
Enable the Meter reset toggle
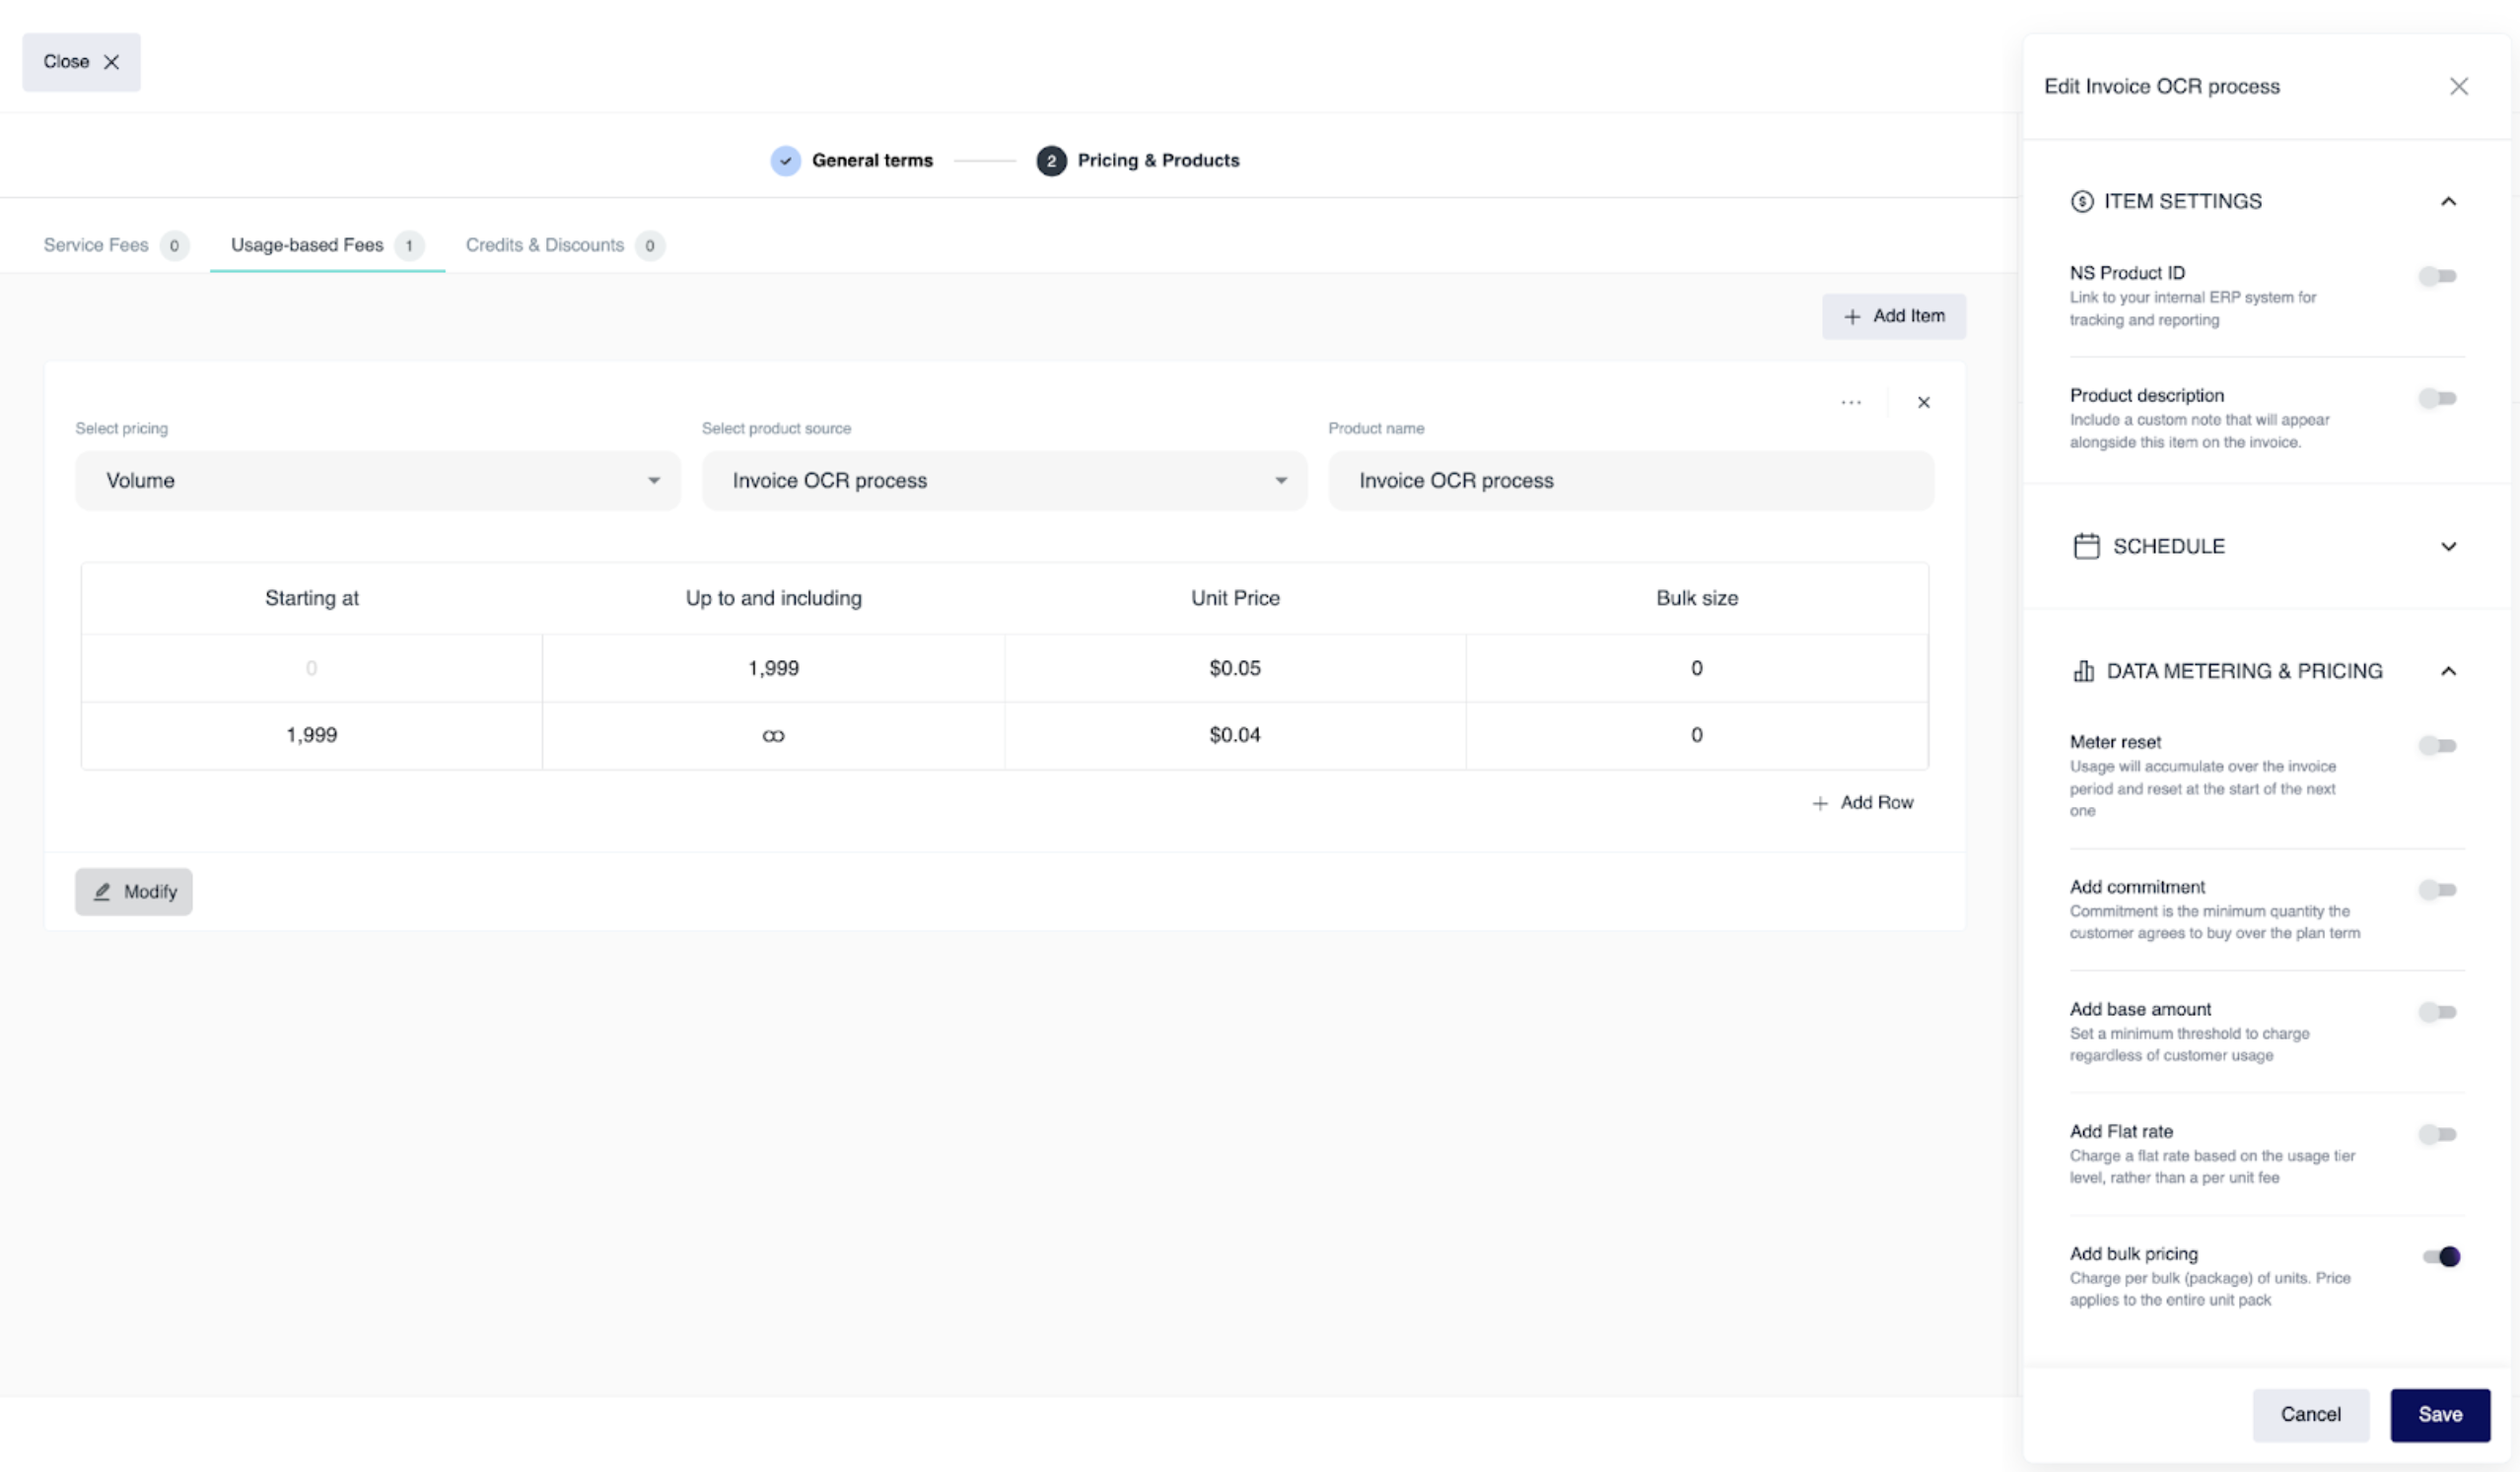2438,745
